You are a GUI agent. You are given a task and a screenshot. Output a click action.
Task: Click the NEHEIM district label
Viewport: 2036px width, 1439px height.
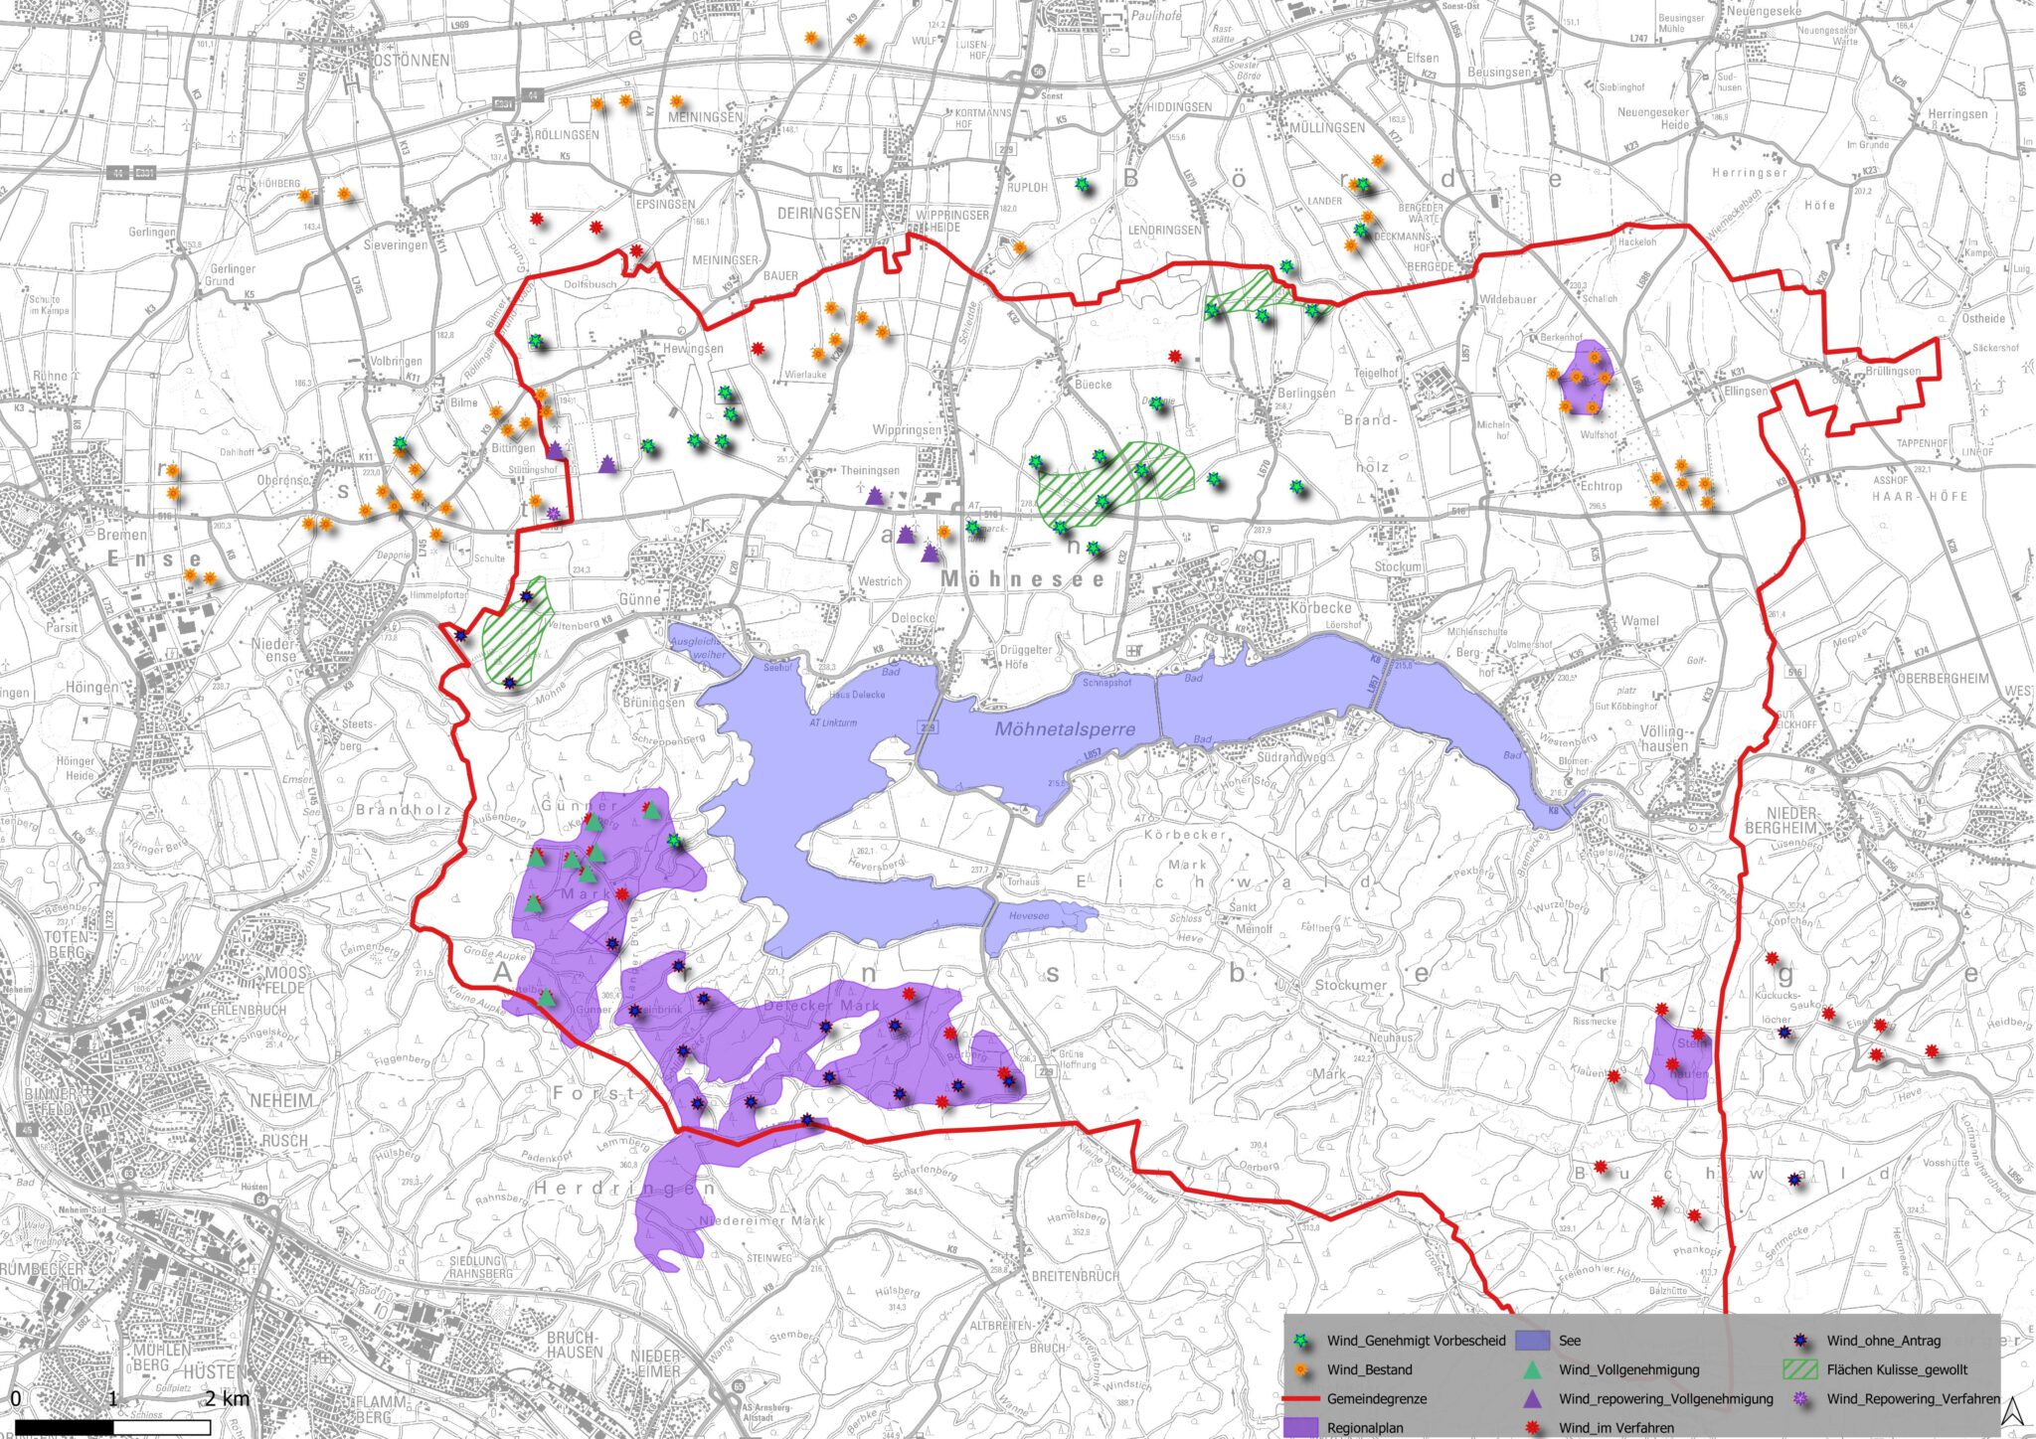pos(280,1101)
